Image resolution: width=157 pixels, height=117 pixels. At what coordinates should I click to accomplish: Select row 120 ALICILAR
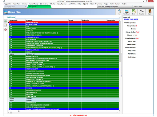[x=64, y=52]
